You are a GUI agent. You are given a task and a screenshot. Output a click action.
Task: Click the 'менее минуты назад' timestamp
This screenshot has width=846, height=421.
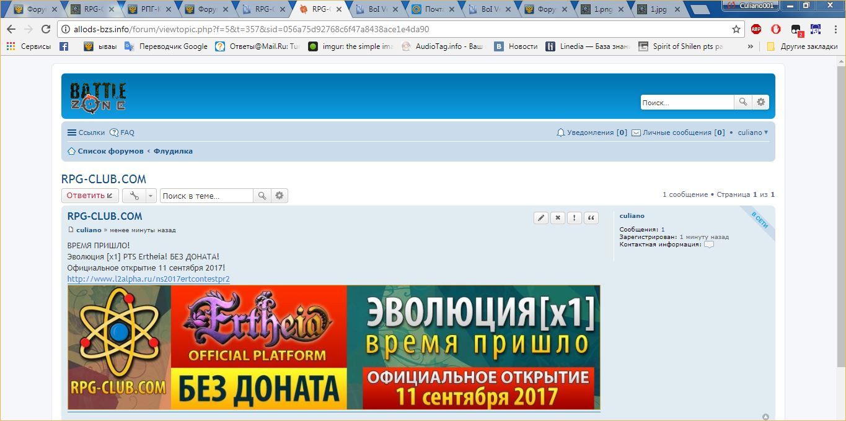(x=143, y=230)
